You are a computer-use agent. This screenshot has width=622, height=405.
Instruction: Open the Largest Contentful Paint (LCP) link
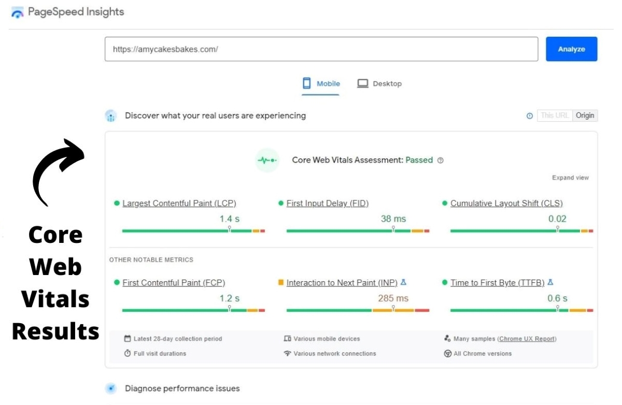179,204
